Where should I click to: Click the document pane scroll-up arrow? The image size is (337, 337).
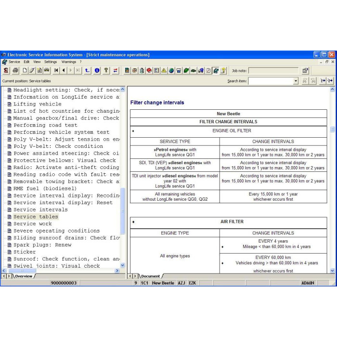pyautogui.click(x=332, y=89)
